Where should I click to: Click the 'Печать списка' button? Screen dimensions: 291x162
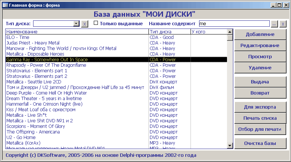click(x=260, y=118)
